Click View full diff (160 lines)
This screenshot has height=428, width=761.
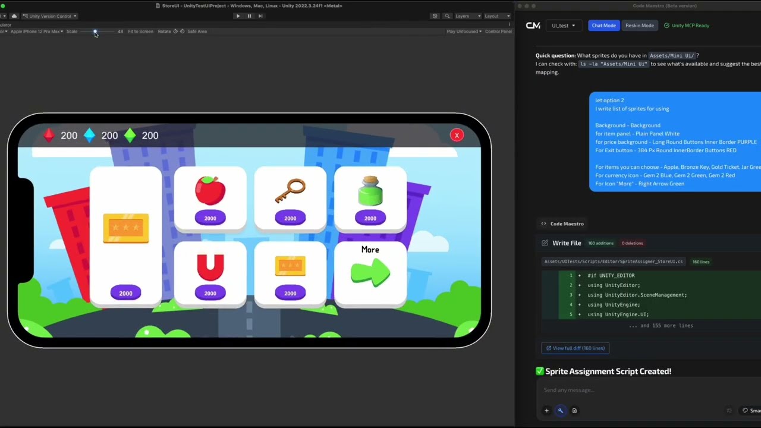pos(575,348)
